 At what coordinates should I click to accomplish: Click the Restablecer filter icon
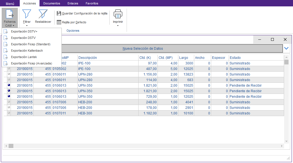pyautogui.click(x=43, y=14)
